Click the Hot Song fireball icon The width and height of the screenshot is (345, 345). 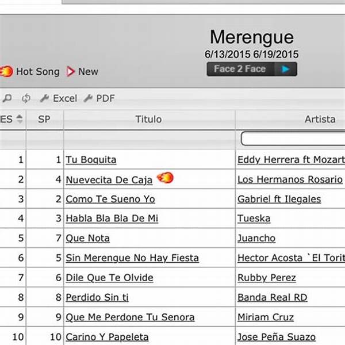(x=6, y=71)
